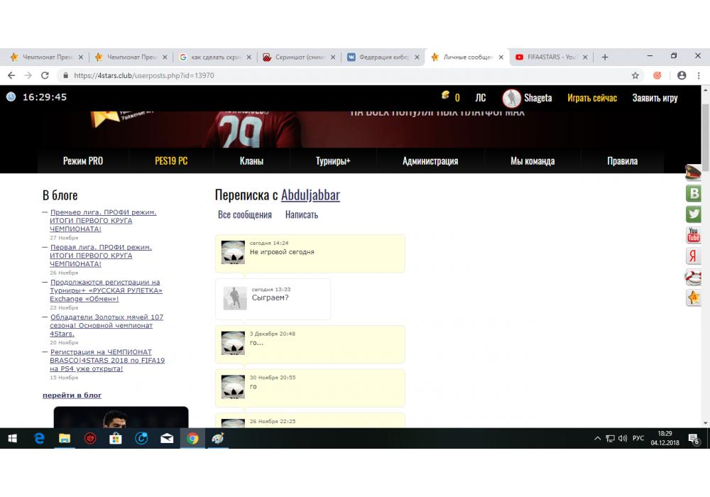Show hidden system tray icons
Image resolution: width=710 pixels, height=497 pixels.
click(597, 439)
